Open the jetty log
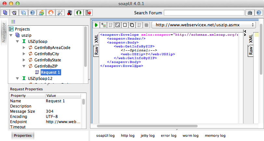Viewport: 264px width, 141px height. tap(148, 135)
